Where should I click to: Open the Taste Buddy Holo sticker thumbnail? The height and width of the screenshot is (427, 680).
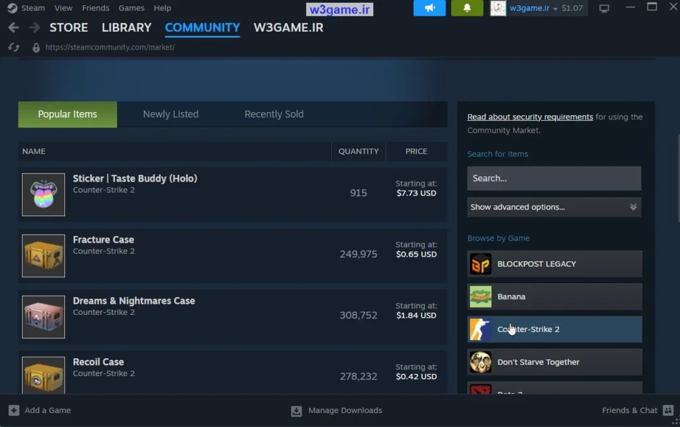(x=43, y=194)
